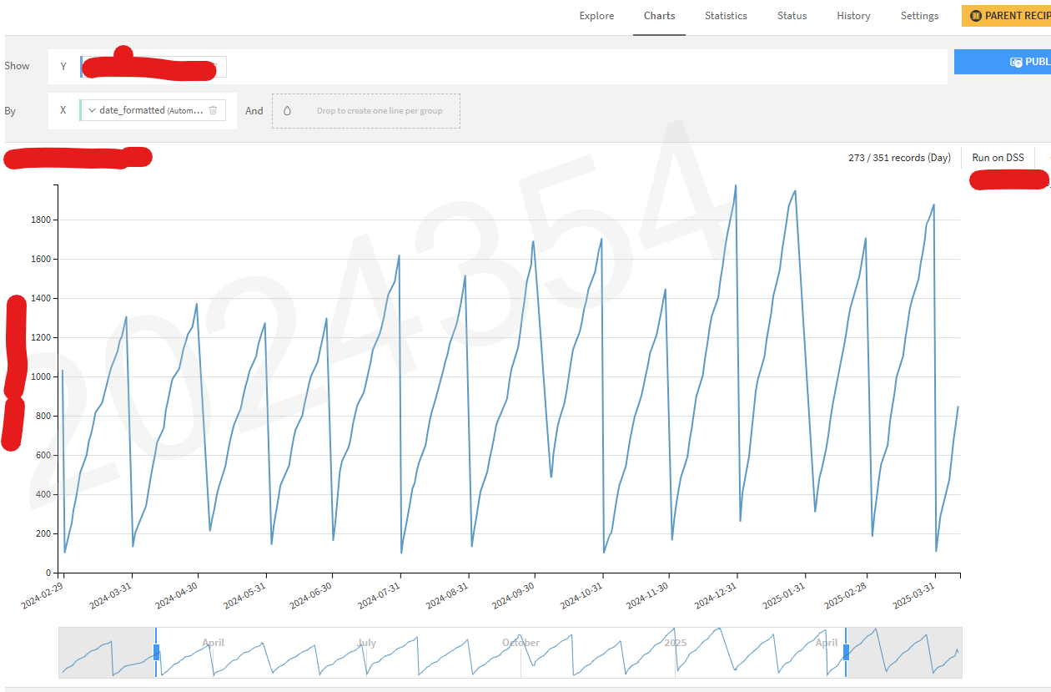
Task: Select the date_formatted X axis field
Action: point(153,110)
